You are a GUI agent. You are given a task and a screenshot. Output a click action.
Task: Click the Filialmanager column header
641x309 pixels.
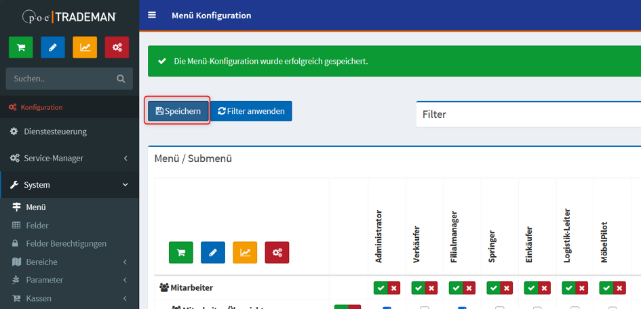coord(454,238)
